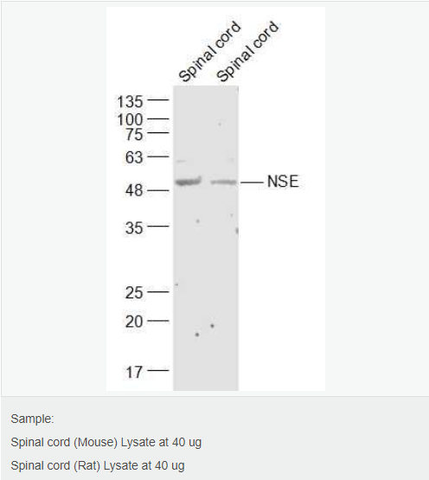Click the 135 kDa marker label
Screen dimensions: 429x480
130,102
